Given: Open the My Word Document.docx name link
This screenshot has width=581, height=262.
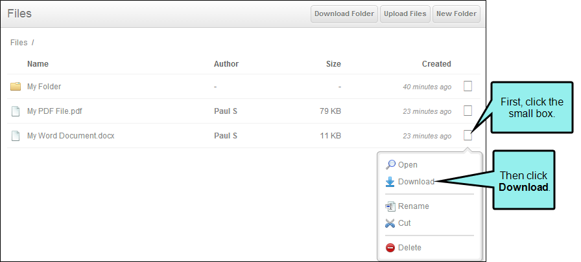Looking at the screenshot, I should [71, 136].
